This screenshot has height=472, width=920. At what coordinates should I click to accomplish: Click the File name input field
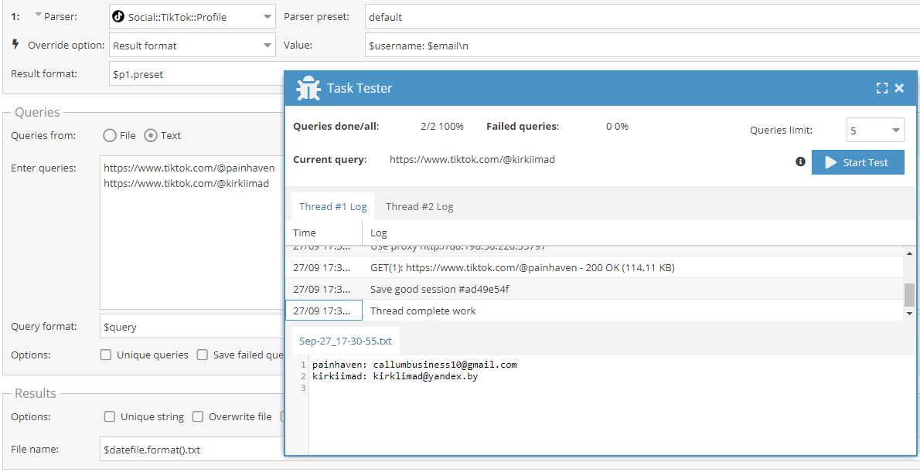click(191, 449)
